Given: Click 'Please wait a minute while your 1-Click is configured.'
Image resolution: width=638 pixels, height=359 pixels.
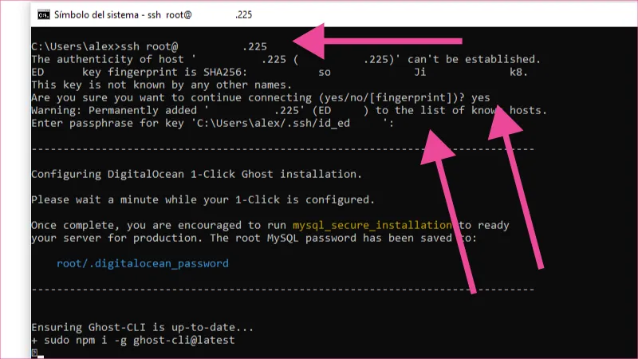Looking at the screenshot, I should (x=203, y=200).
